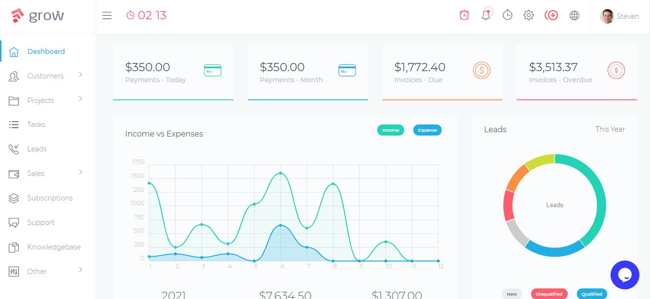Open the live chat widget
Screen dimensions: 650x299
(x=625, y=274)
